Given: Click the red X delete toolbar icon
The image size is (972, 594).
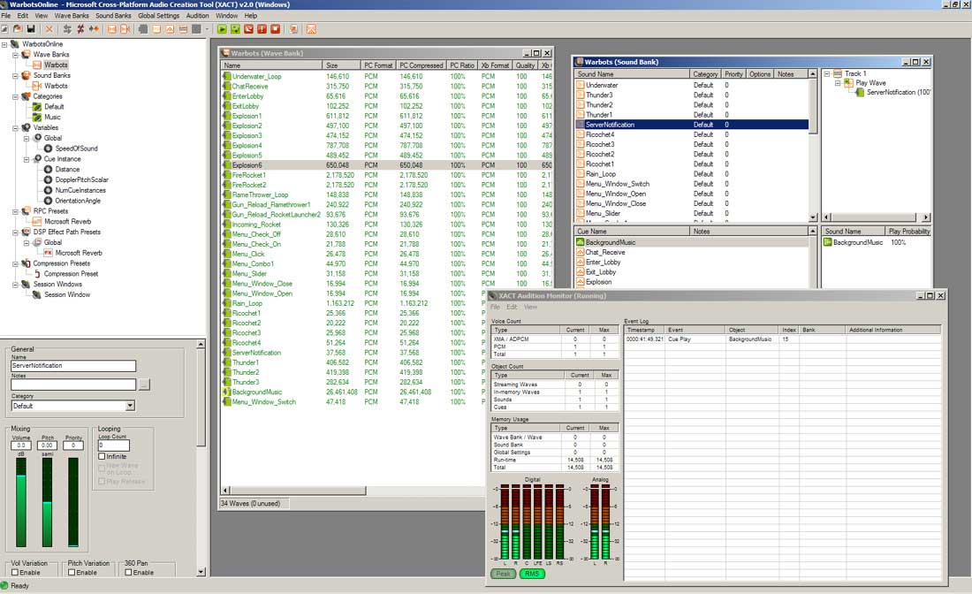Looking at the screenshot, I should pos(49,29).
